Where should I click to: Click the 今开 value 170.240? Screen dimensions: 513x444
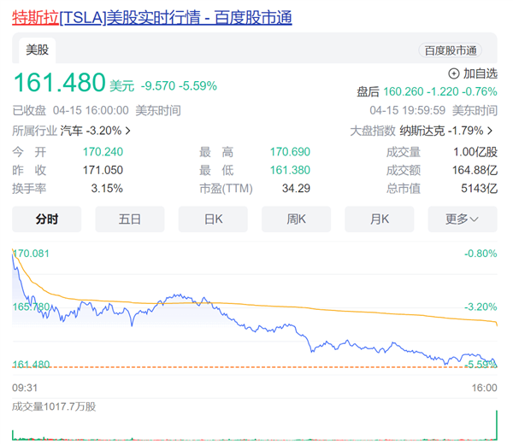(103, 152)
